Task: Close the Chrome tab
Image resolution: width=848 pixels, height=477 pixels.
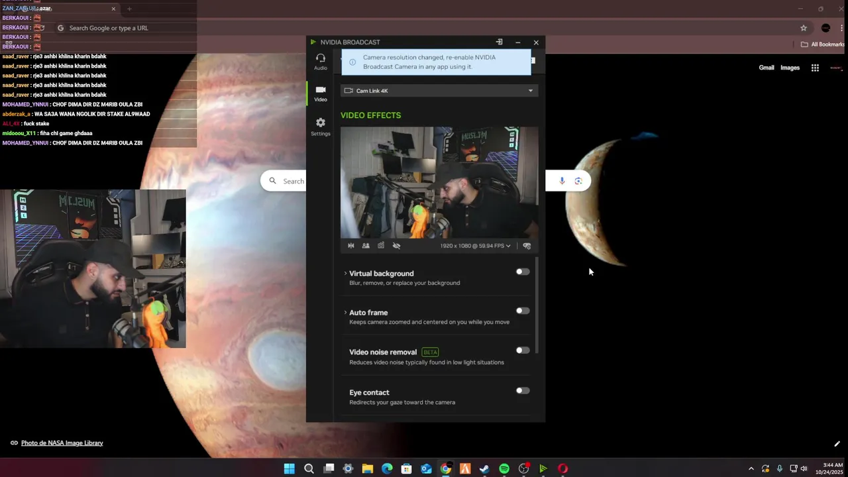Action: pyautogui.click(x=113, y=9)
